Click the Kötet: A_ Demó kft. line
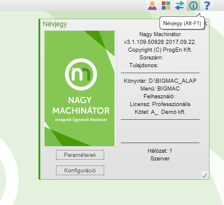The image size is (224, 205). [x=160, y=112]
